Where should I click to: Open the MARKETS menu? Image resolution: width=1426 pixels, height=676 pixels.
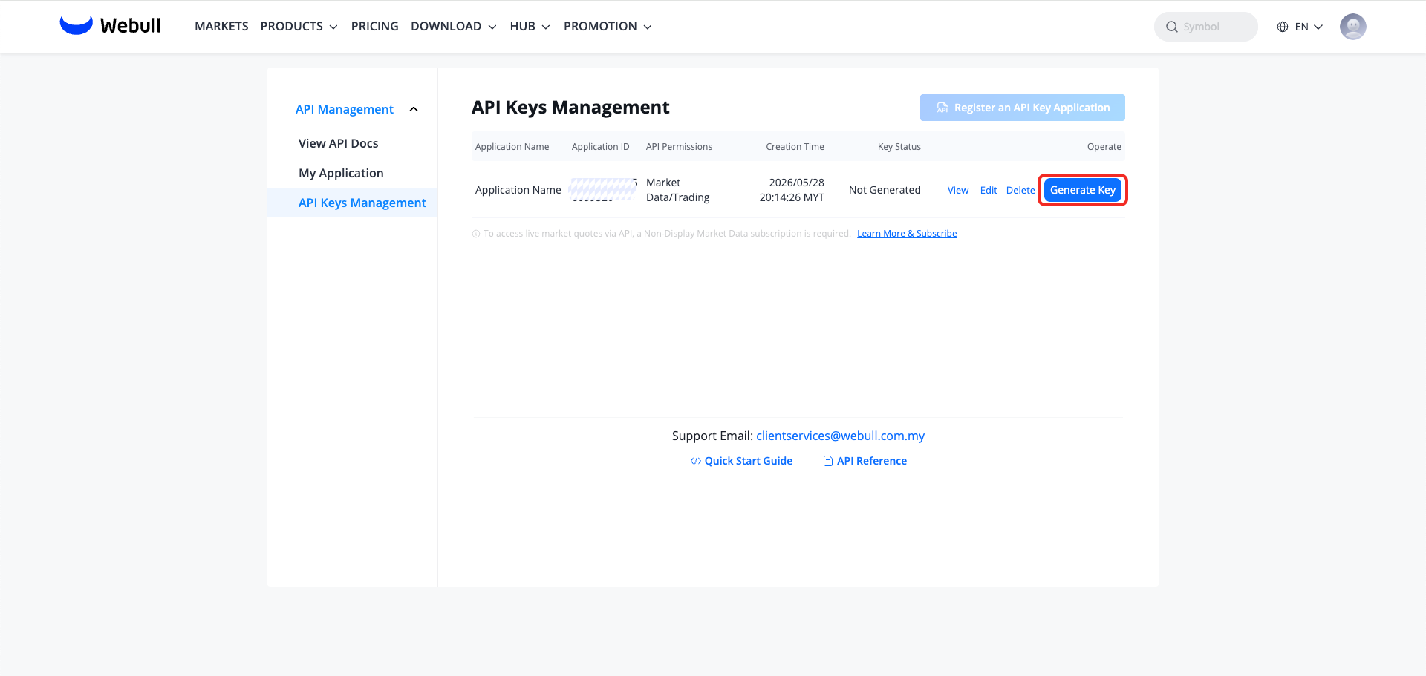click(x=221, y=26)
